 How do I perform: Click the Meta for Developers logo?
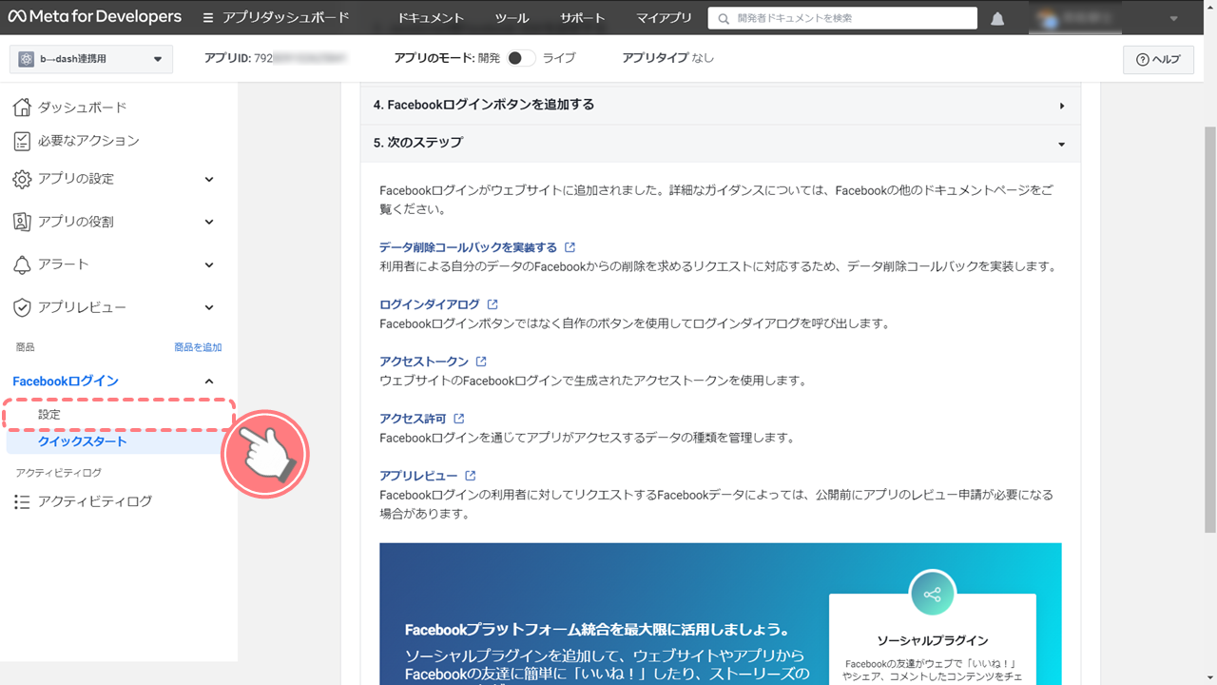click(94, 17)
